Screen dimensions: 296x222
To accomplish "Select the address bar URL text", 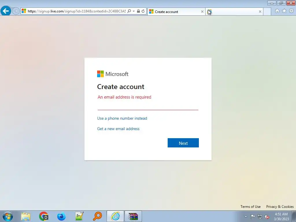I will (x=77, y=11).
